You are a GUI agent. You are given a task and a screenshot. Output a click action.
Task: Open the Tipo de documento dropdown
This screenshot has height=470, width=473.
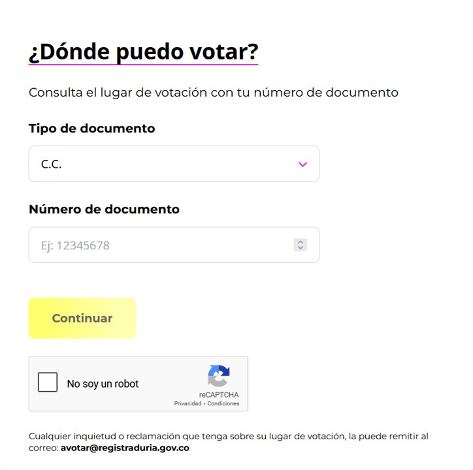(173, 164)
